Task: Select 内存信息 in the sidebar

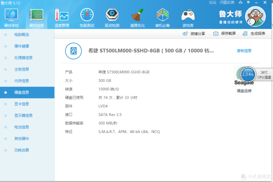Action: (x=27, y=81)
